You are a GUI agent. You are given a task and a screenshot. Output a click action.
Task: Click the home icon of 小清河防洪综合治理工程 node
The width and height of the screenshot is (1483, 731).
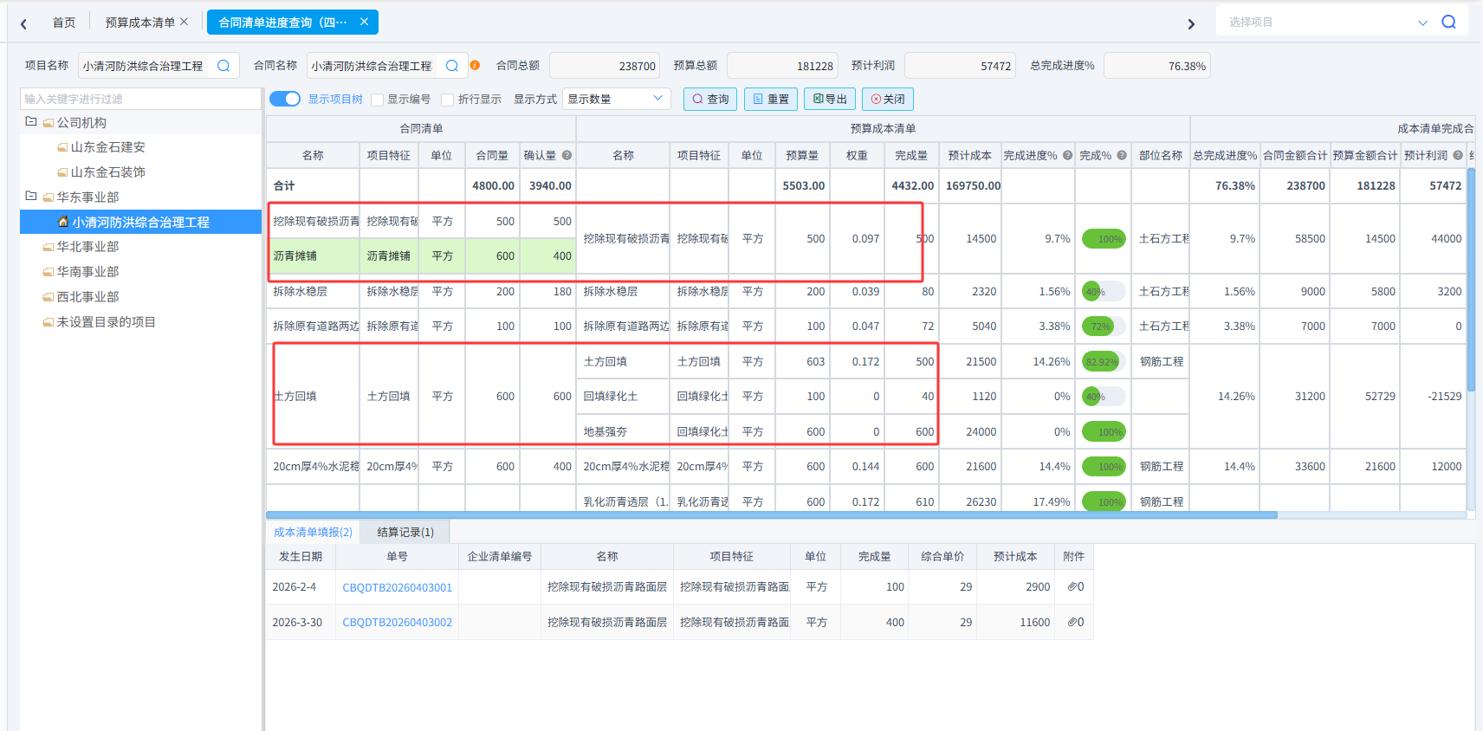click(63, 222)
